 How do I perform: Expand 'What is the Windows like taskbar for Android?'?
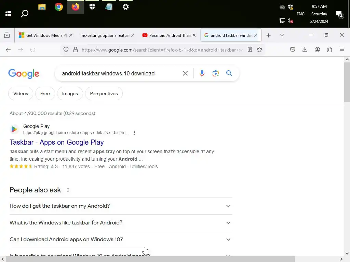coord(121,223)
